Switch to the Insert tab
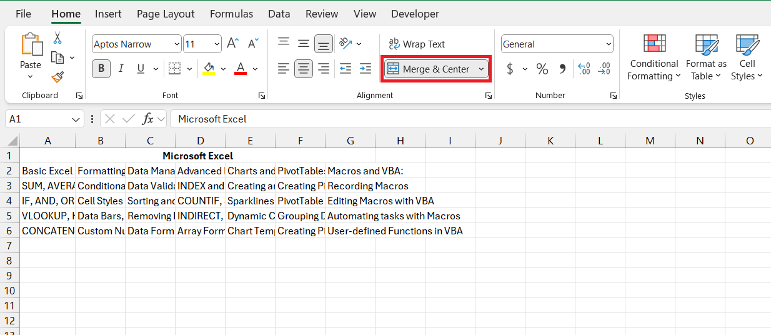Screen dimensions: 771x335 108,14
